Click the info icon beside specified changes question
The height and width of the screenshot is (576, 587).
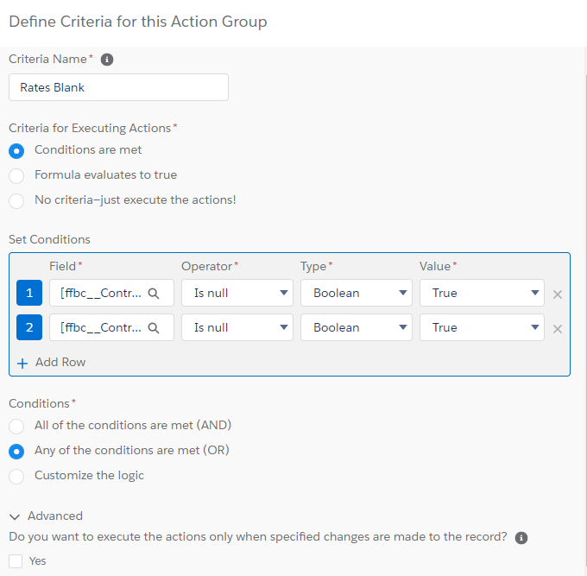click(521, 537)
